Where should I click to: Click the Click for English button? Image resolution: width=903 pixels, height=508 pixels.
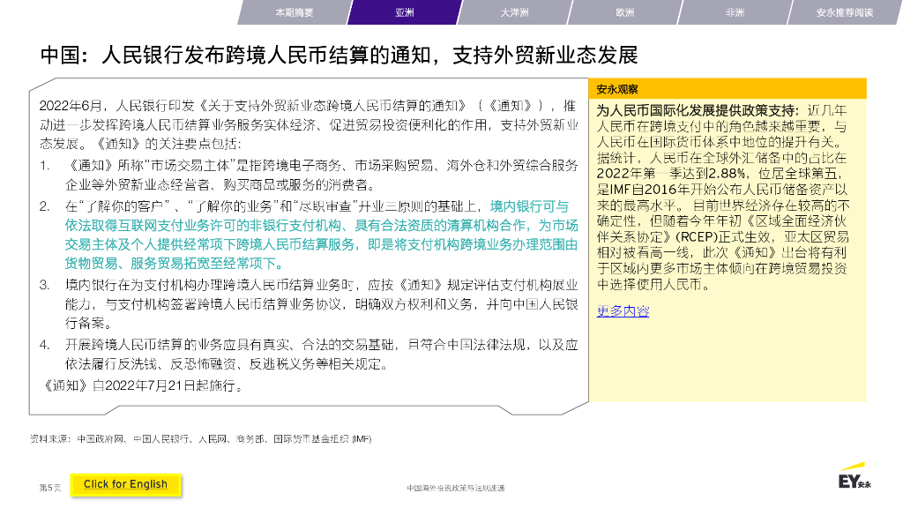click(125, 484)
